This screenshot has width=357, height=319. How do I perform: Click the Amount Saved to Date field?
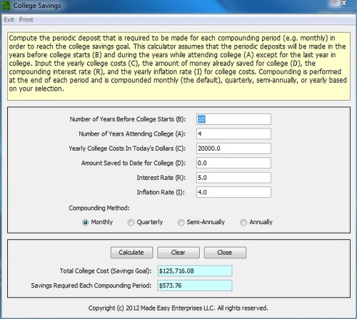click(x=233, y=163)
